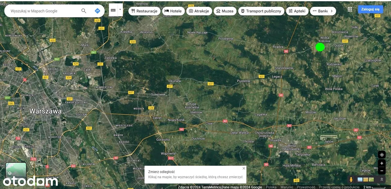This screenshot has width=391, height=189.
Task: Pick up the Street View pegman
Action: point(351,180)
